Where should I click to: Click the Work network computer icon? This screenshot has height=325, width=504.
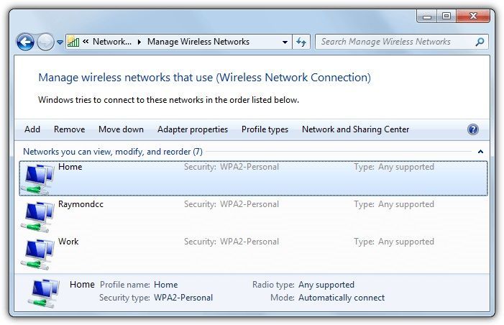tap(37, 254)
